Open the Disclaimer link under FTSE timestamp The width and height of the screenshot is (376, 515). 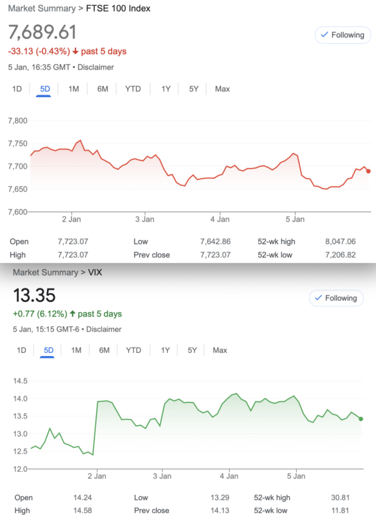click(95, 68)
